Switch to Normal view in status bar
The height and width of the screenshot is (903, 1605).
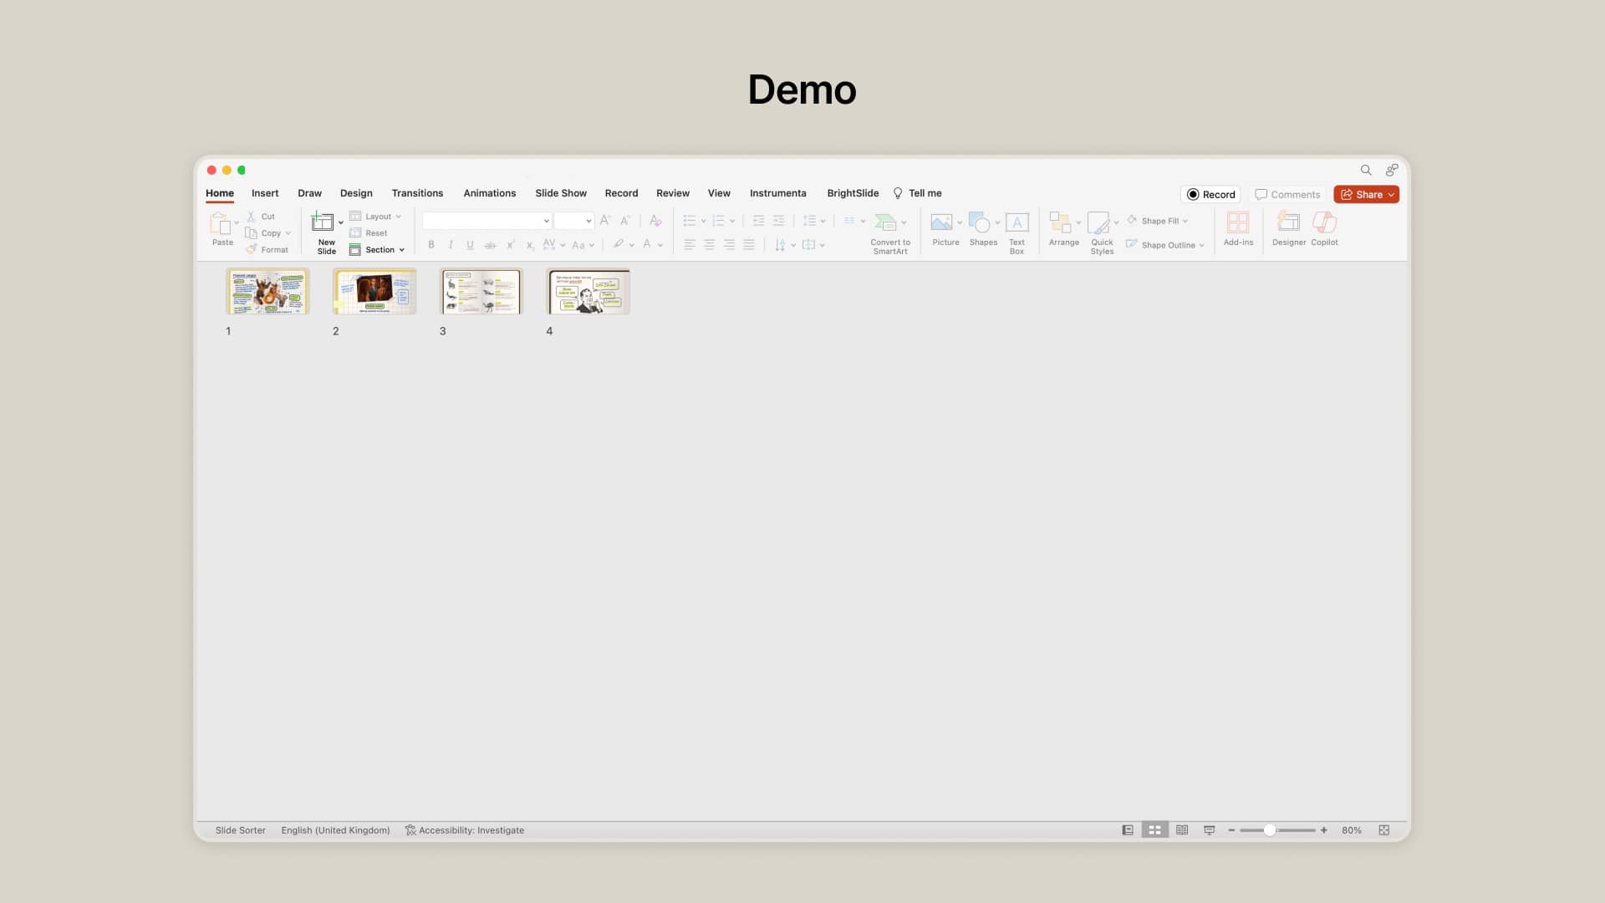click(x=1128, y=830)
